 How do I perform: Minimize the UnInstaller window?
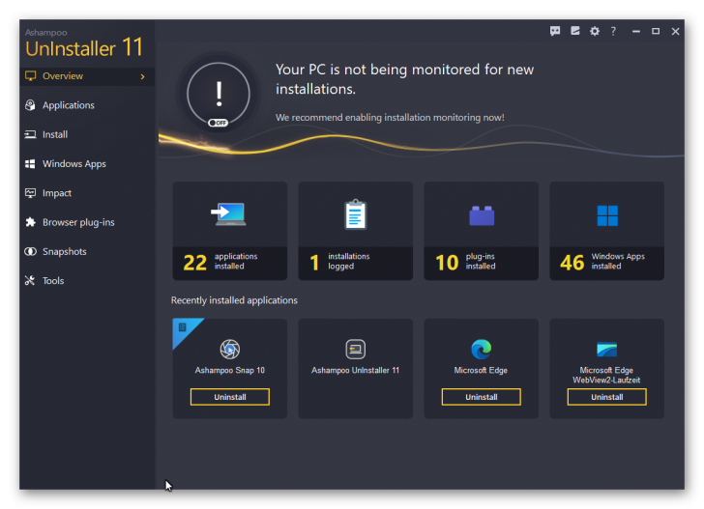point(635,32)
